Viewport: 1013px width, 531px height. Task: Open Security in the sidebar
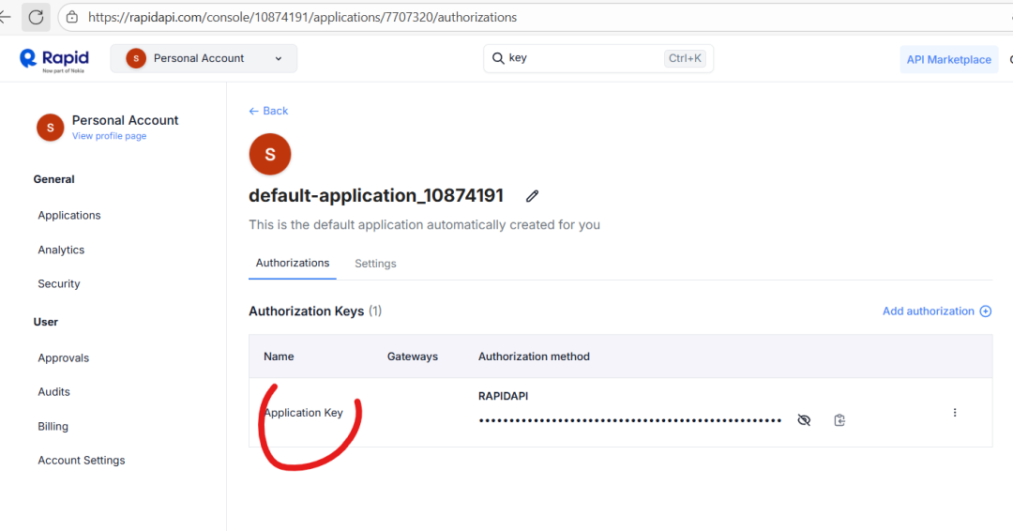coord(59,283)
